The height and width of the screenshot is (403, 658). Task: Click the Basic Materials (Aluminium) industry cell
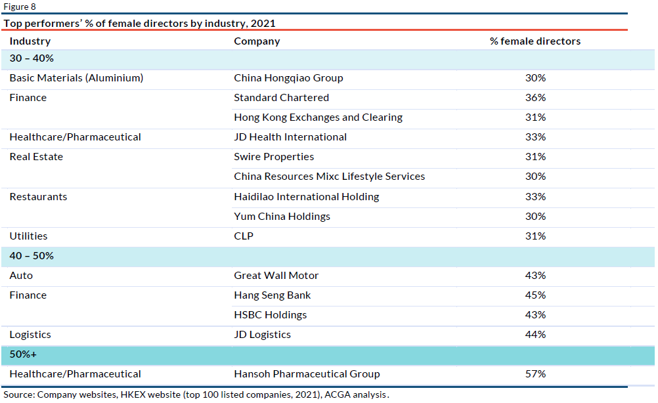(76, 78)
